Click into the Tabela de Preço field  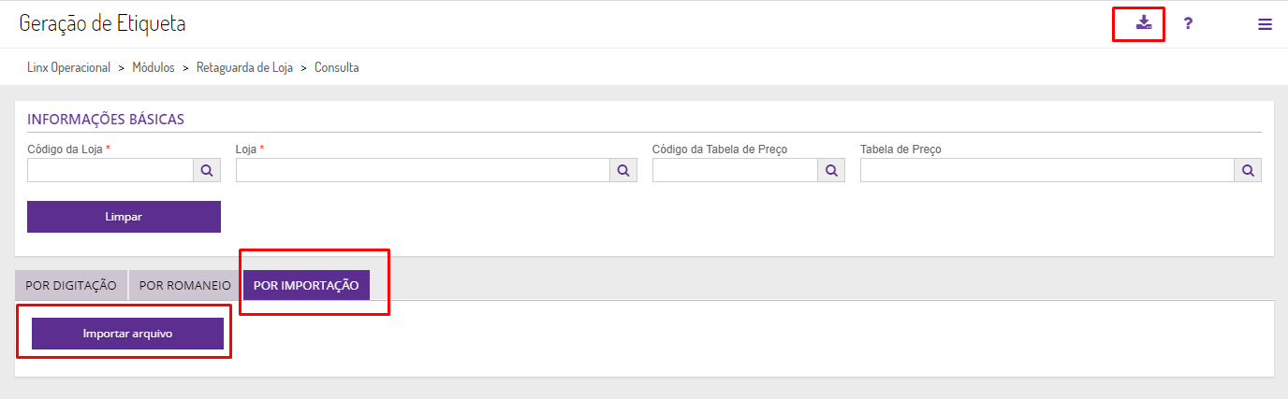[x=1046, y=170]
